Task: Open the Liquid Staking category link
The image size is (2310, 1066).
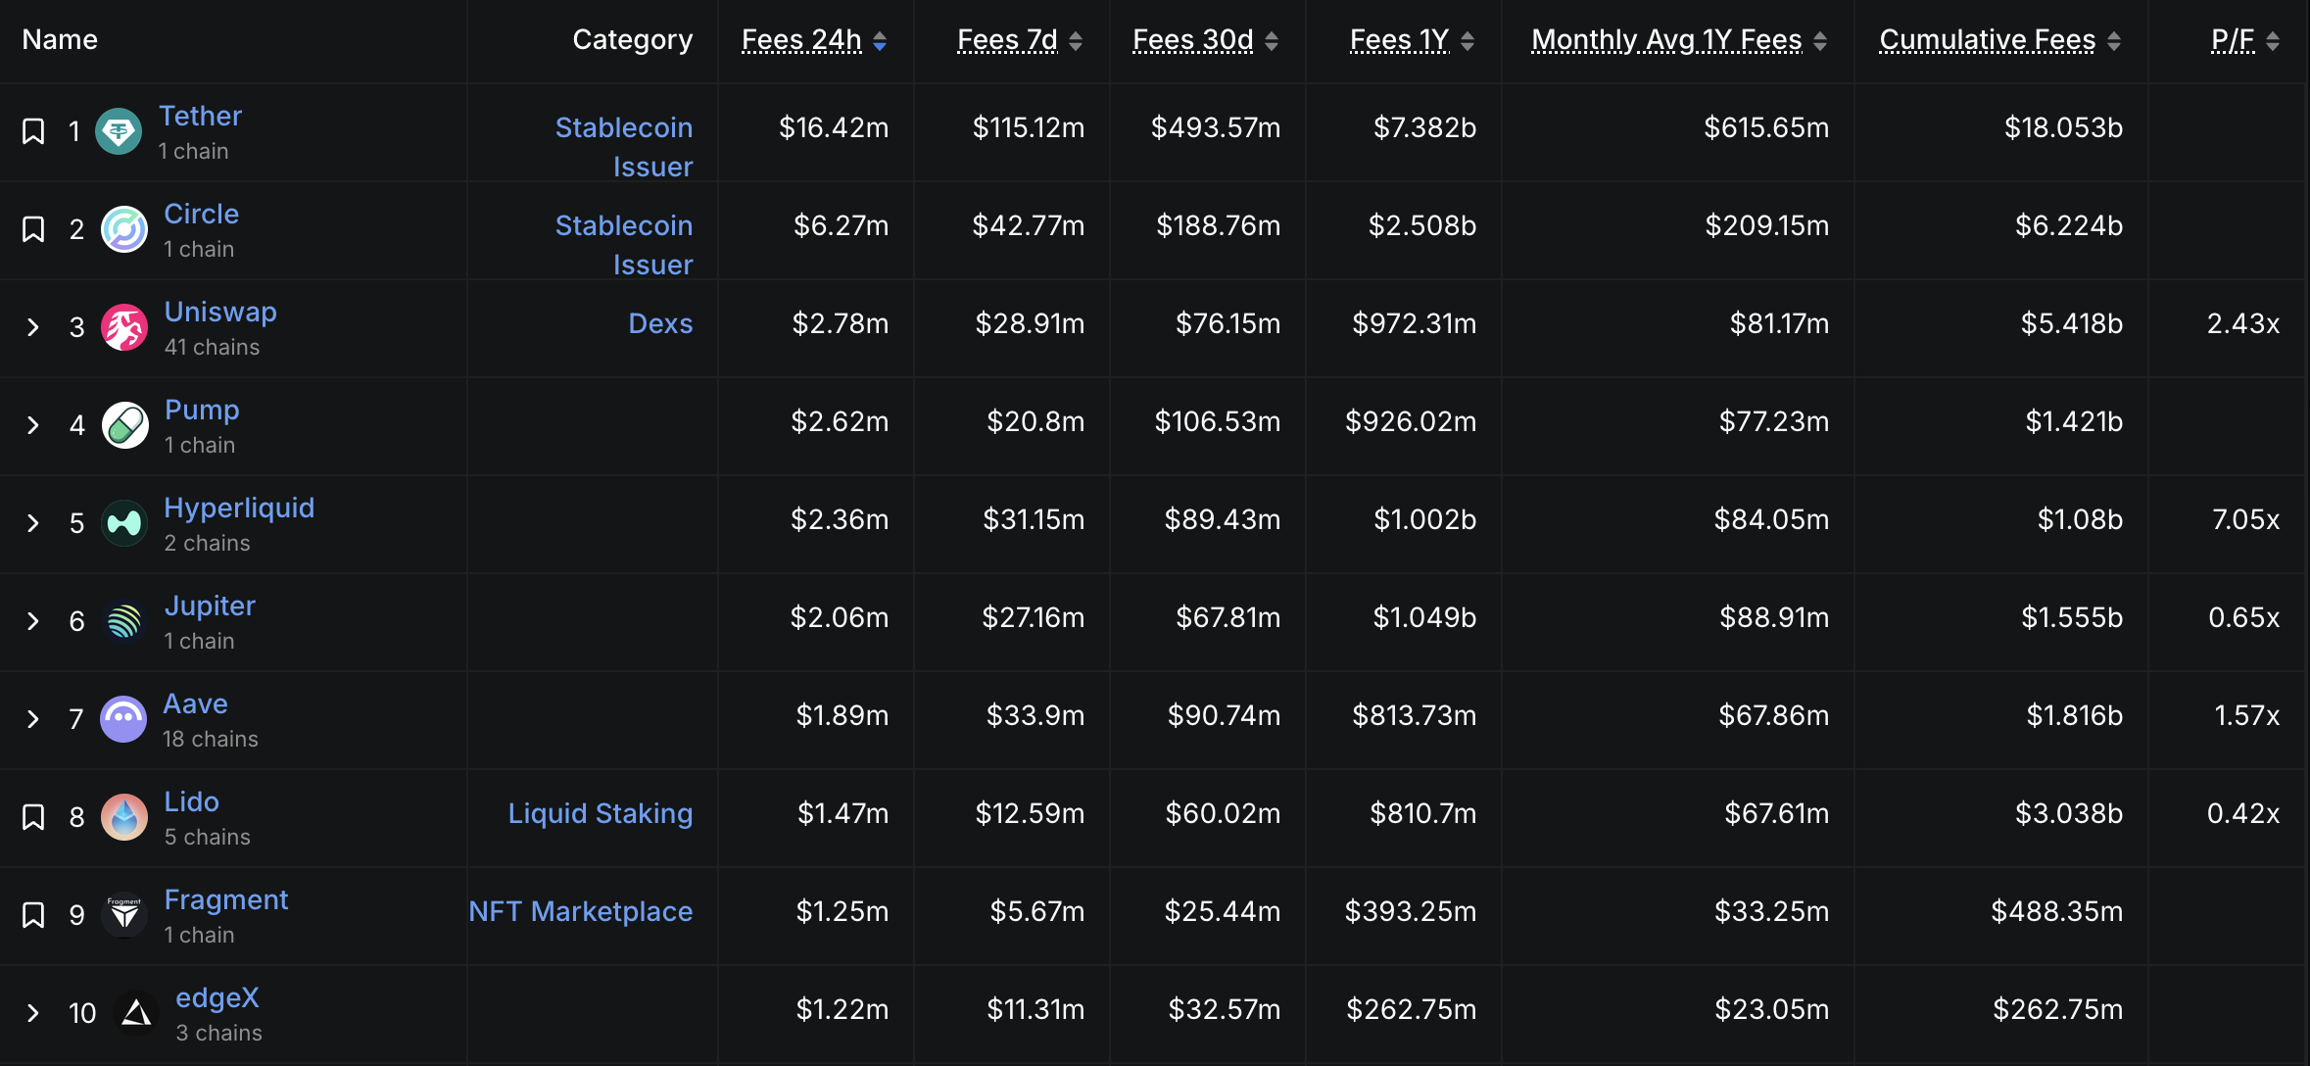Action: 600,813
